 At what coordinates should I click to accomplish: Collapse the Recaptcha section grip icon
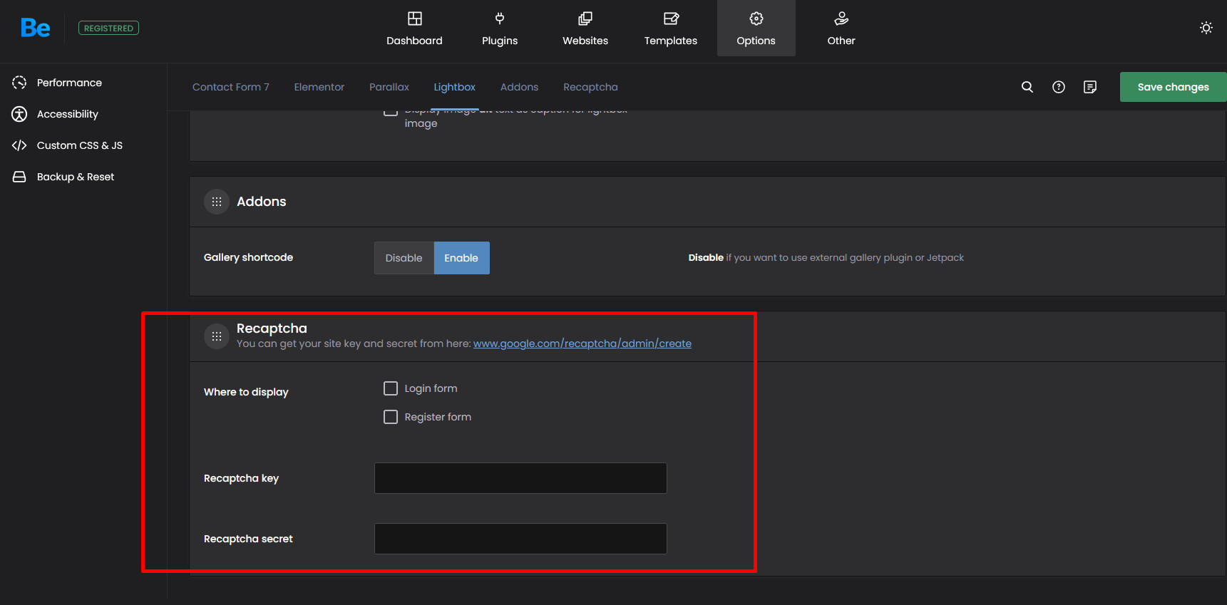point(217,336)
